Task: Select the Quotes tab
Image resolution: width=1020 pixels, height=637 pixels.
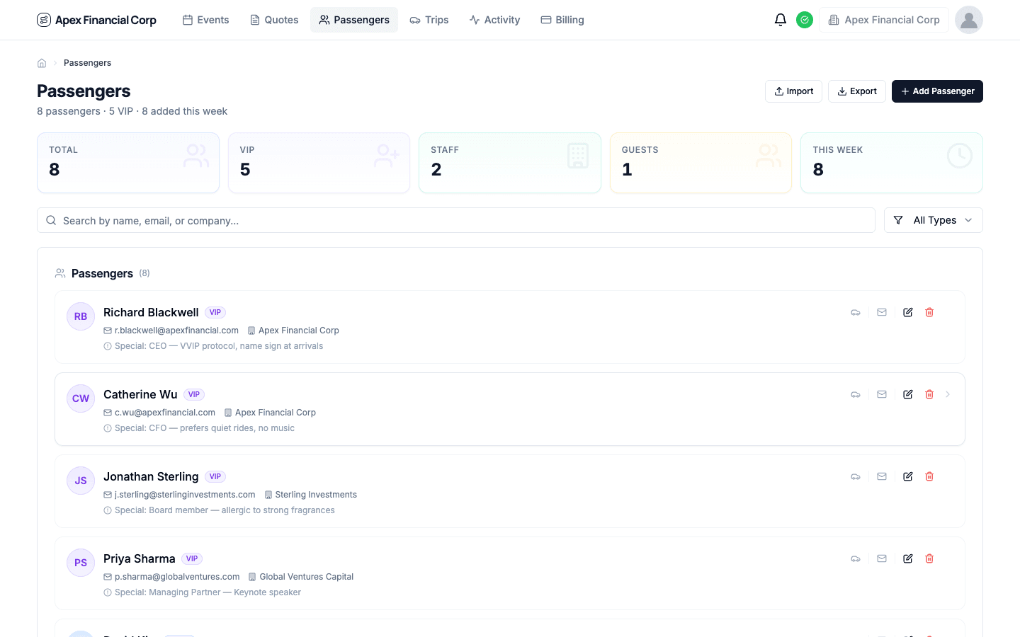Action: [x=274, y=20]
